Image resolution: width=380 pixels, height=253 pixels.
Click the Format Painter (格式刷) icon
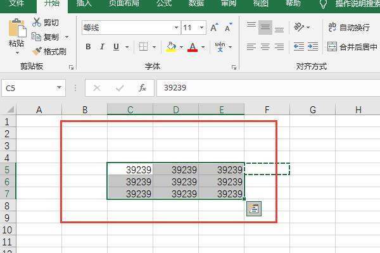click(37, 51)
